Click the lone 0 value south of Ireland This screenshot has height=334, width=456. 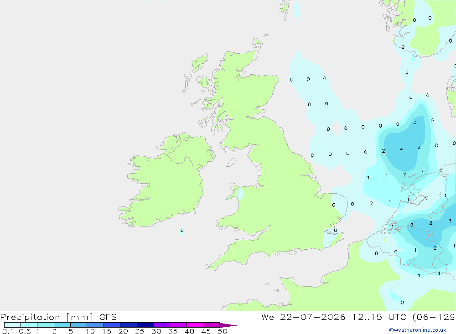(182, 230)
